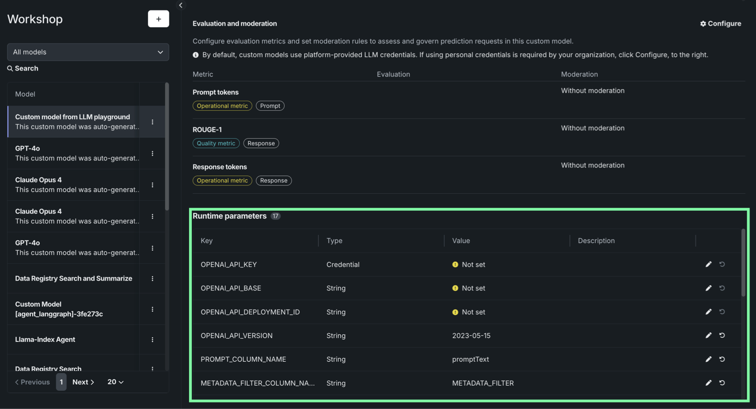
Task: Click the runtime parameters table scrollbar
Action: click(743, 263)
